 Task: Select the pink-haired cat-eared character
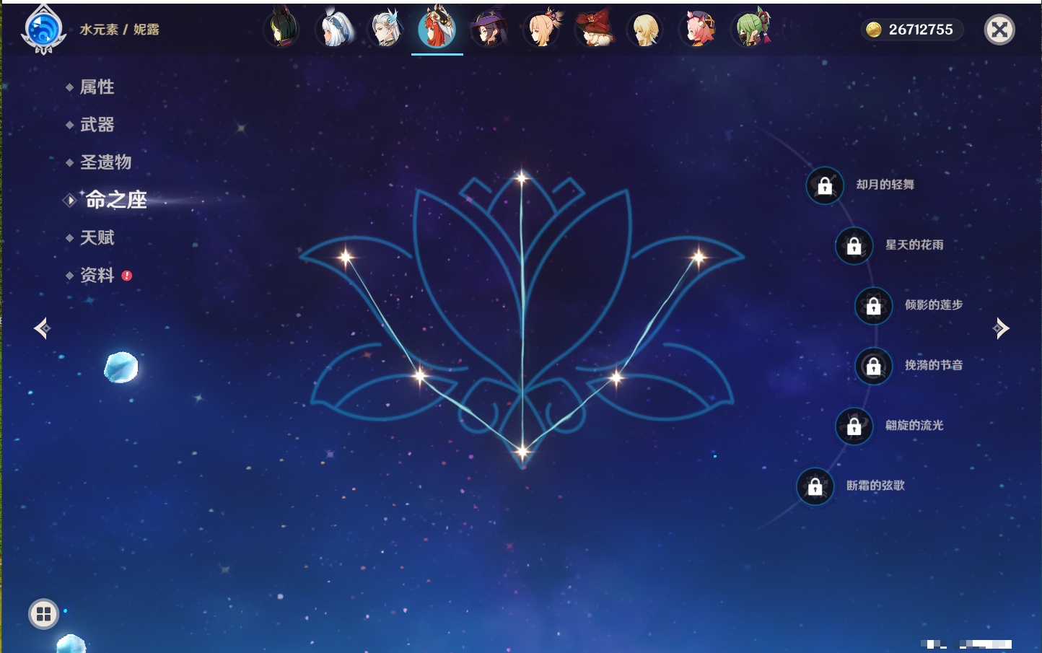[698, 30]
